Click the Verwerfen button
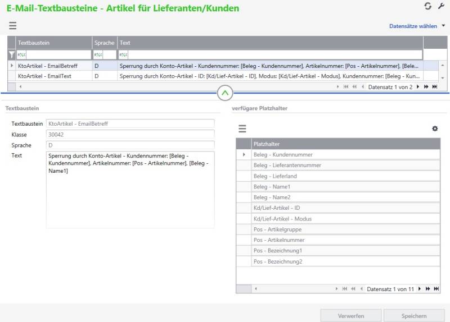The height and width of the screenshot is (322, 450). point(351,316)
